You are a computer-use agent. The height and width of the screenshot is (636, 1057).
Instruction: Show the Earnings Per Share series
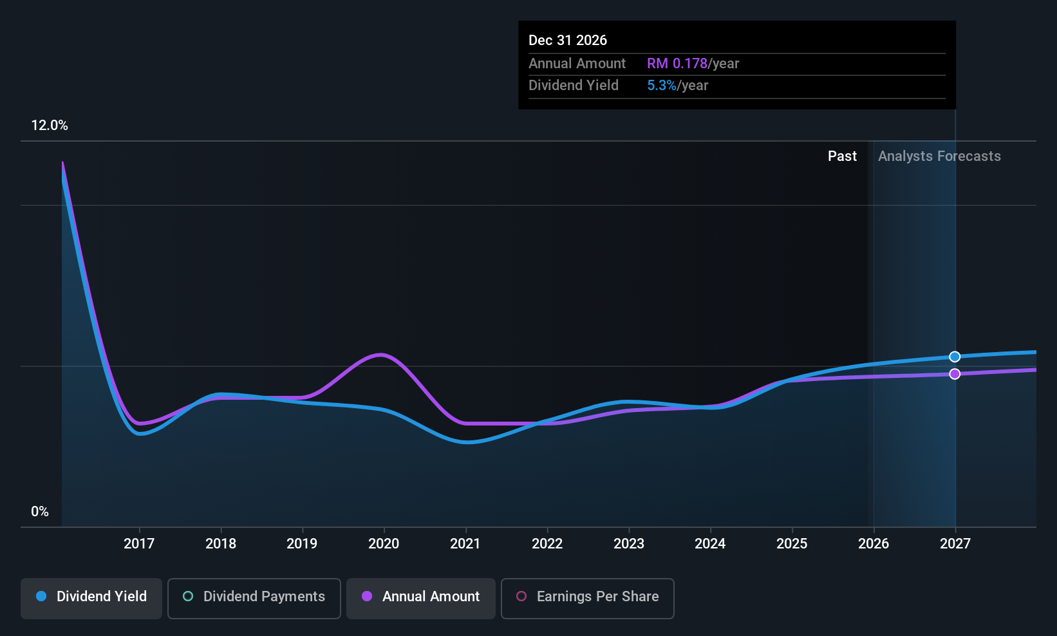(587, 597)
